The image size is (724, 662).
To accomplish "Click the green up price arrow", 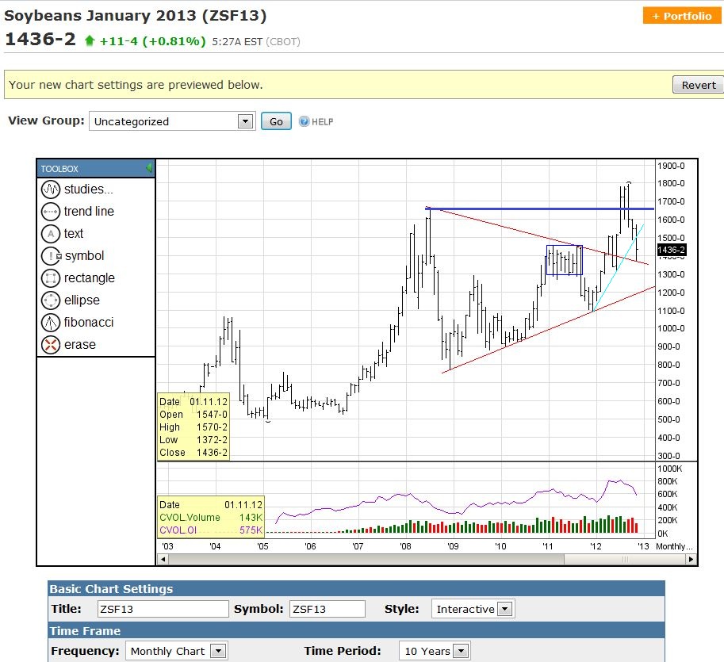I will click(90, 41).
